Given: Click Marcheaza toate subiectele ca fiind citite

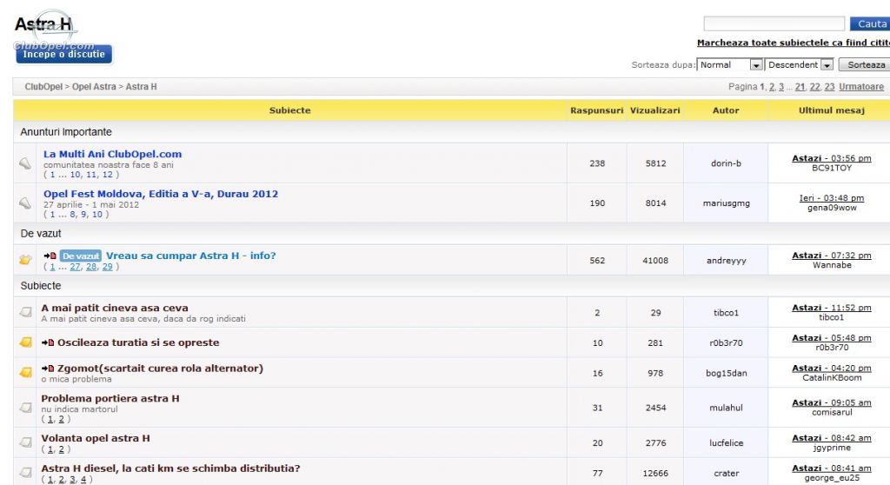Looking at the screenshot, I should pos(793,43).
